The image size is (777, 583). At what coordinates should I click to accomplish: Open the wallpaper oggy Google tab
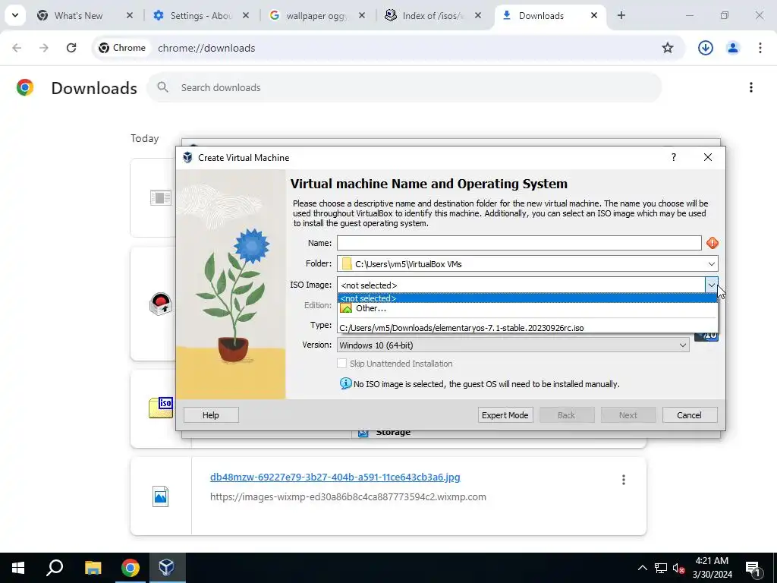316,16
